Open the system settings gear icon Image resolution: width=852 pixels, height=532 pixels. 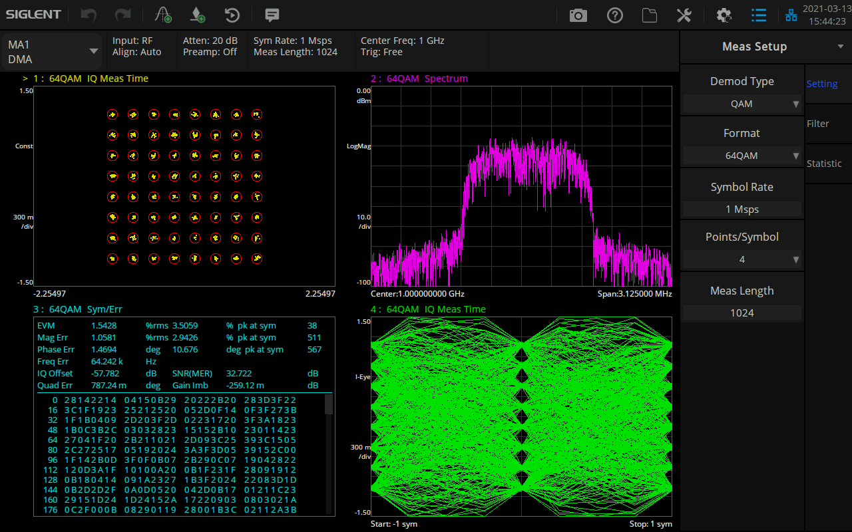[x=724, y=15]
